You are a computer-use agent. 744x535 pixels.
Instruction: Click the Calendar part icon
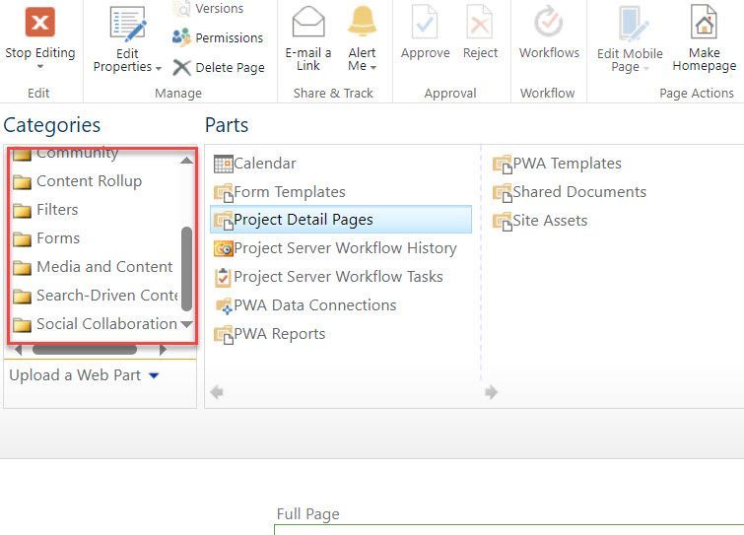[223, 164]
